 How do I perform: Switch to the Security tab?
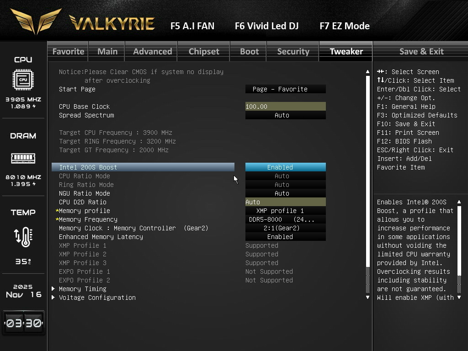click(293, 51)
